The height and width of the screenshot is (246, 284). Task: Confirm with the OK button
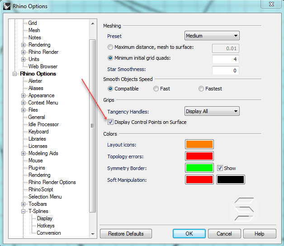(x=189, y=234)
